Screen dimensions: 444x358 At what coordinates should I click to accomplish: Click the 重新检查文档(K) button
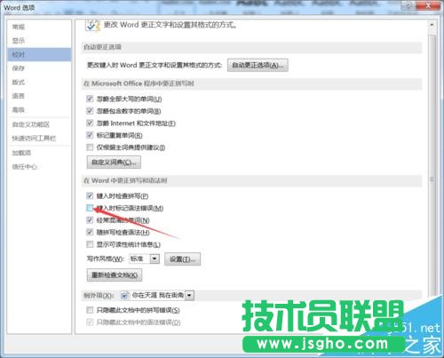pyautogui.click(x=115, y=275)
